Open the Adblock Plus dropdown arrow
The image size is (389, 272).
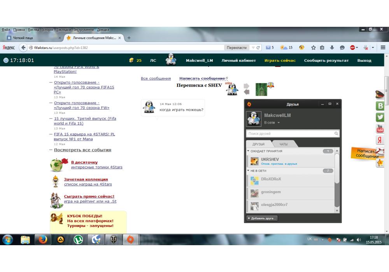pyautogui.click(x=357, y=47)
